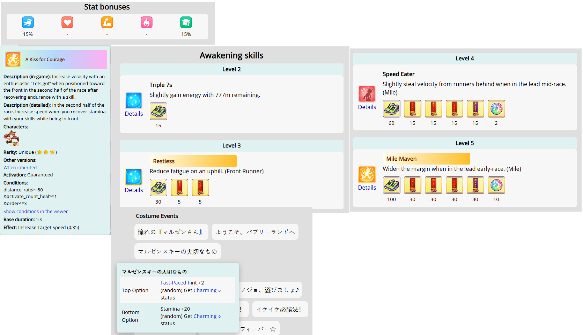583x335 pixels.
Task: Click the Top Option label
Action: tap(135, 290)
